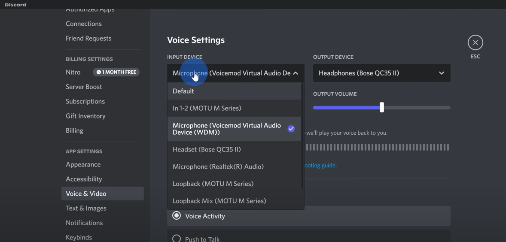Open Friend Requests settings
The image size is (506, 242).
(88, 38)
